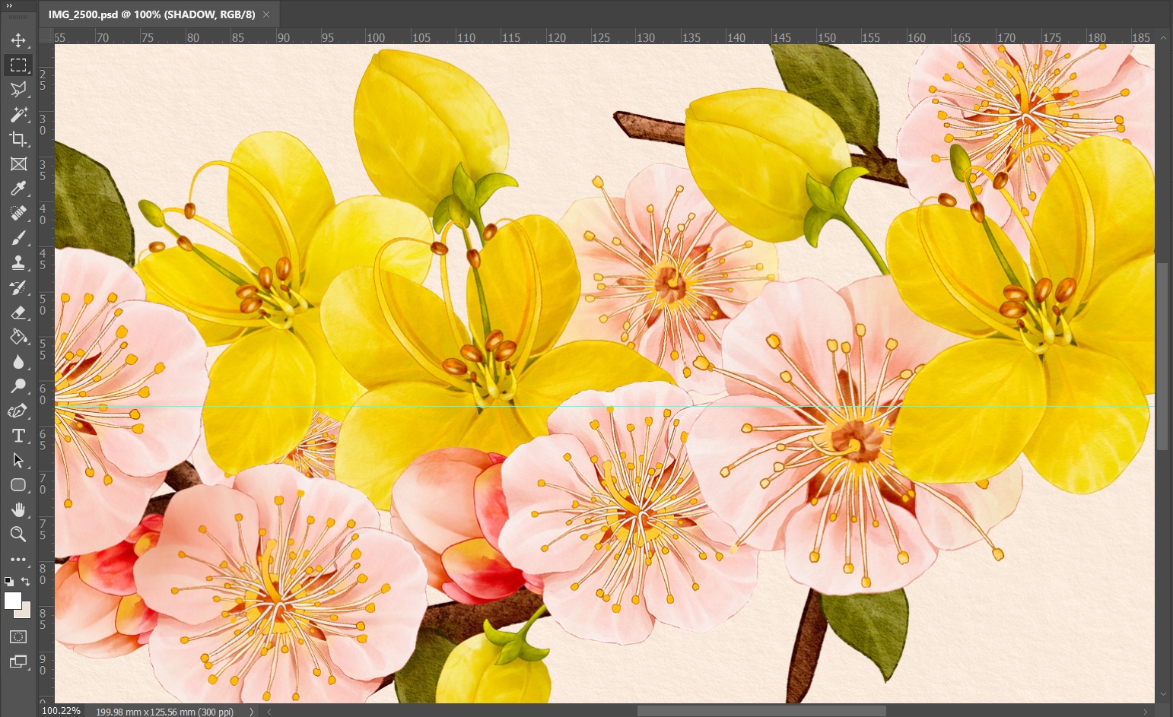Pick the Zoom tool magnifier

[x=18, y=535]
